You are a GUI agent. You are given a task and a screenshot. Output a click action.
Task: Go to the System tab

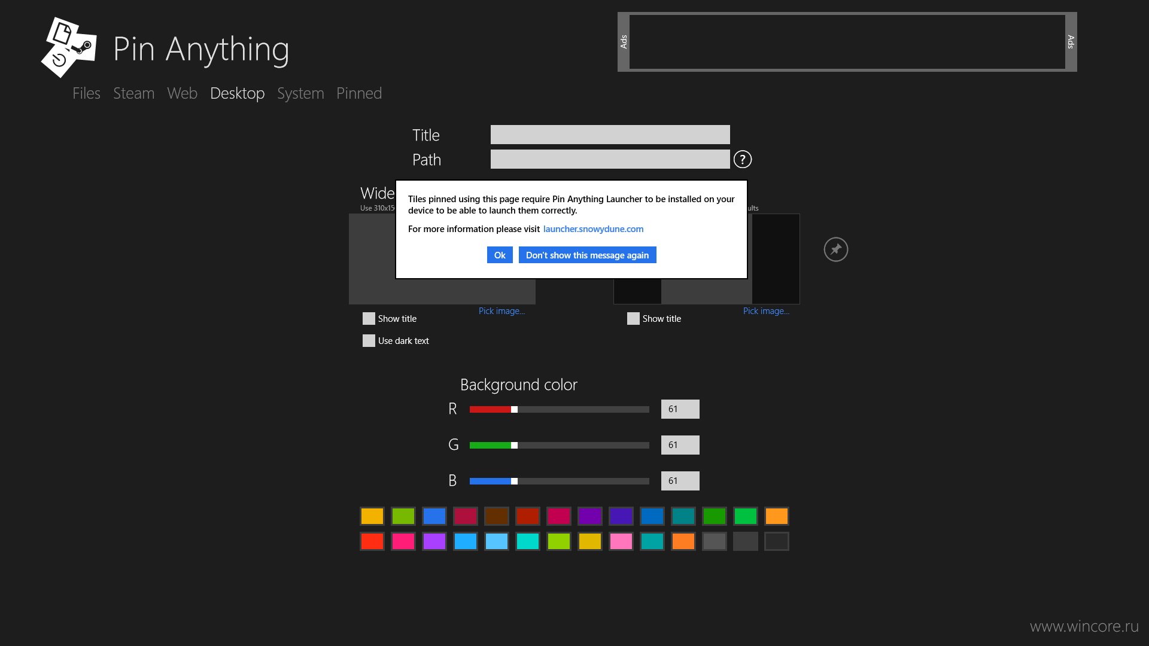[x=300, y=93]
